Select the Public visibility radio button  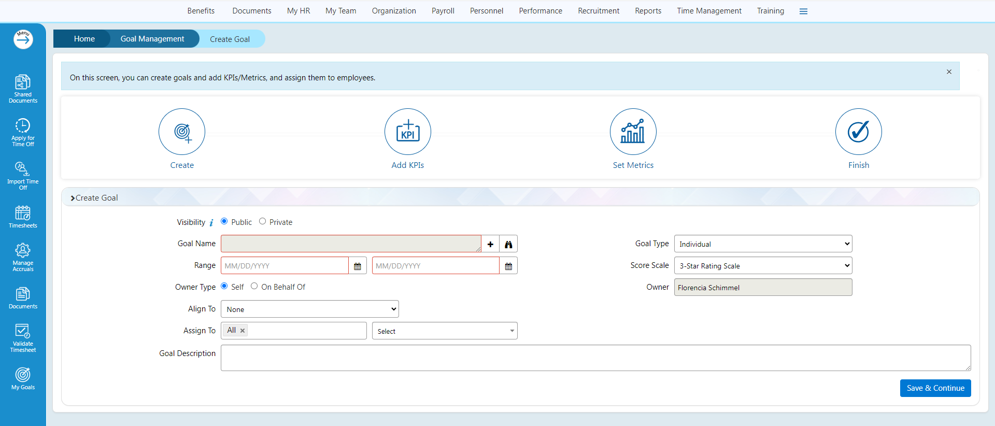click(x=224, y=221)
